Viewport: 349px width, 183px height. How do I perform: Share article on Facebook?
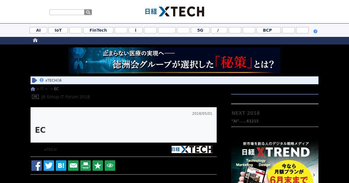pos(37,166)
